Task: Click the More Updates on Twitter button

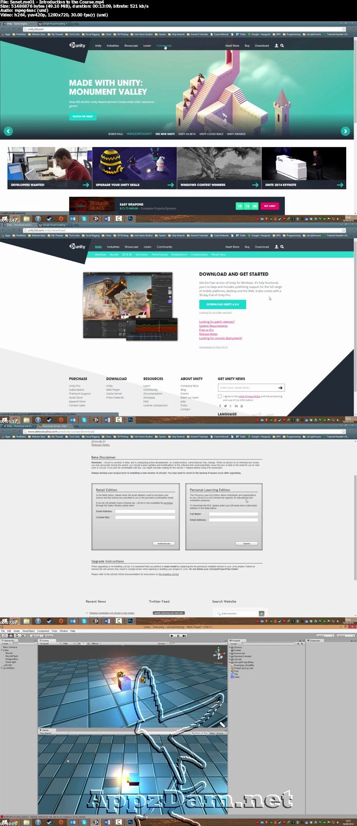Action: coord(168,613)
